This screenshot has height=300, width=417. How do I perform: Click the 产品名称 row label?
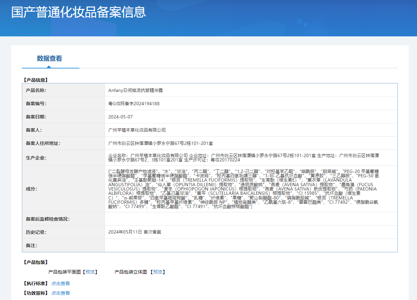36,90
